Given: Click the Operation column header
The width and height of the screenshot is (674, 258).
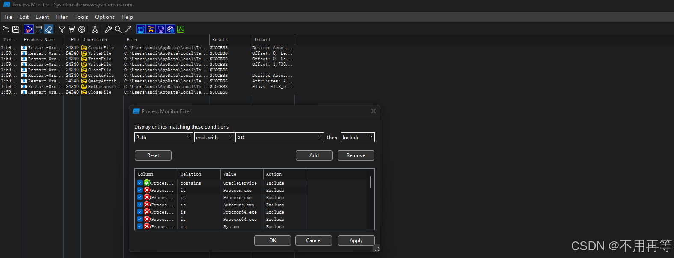Looking at the screenshot, I should pyautogui.click(x=102, y=40).
